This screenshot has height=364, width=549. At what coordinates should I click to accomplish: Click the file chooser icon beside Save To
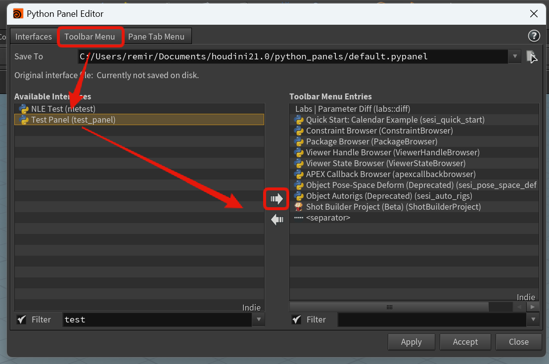coord(532,56)
